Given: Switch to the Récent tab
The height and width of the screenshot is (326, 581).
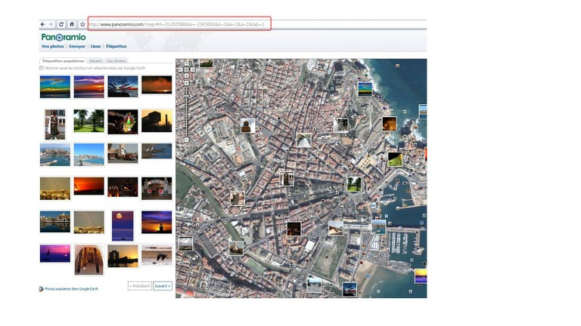Looking at the screenshot, I should [95, 60].
